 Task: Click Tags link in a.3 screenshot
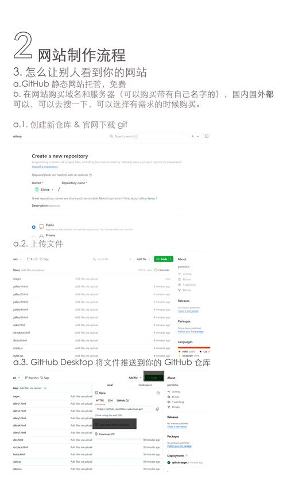45,378
